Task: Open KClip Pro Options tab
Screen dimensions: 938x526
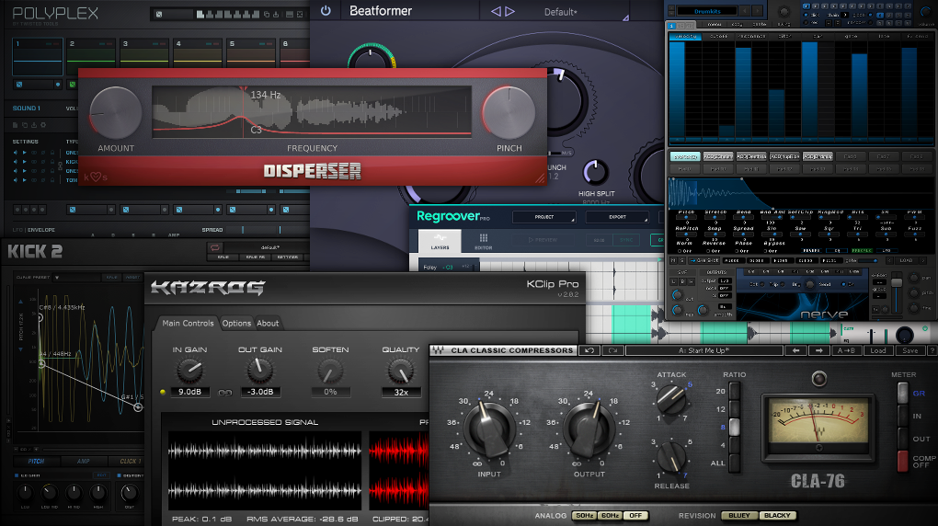Action: point(236,323)
